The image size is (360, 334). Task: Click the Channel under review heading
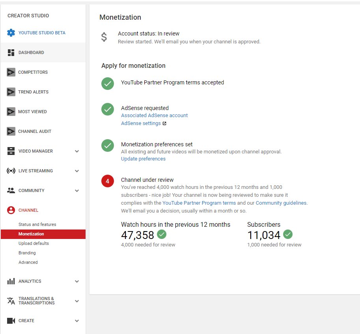point(147,180)
